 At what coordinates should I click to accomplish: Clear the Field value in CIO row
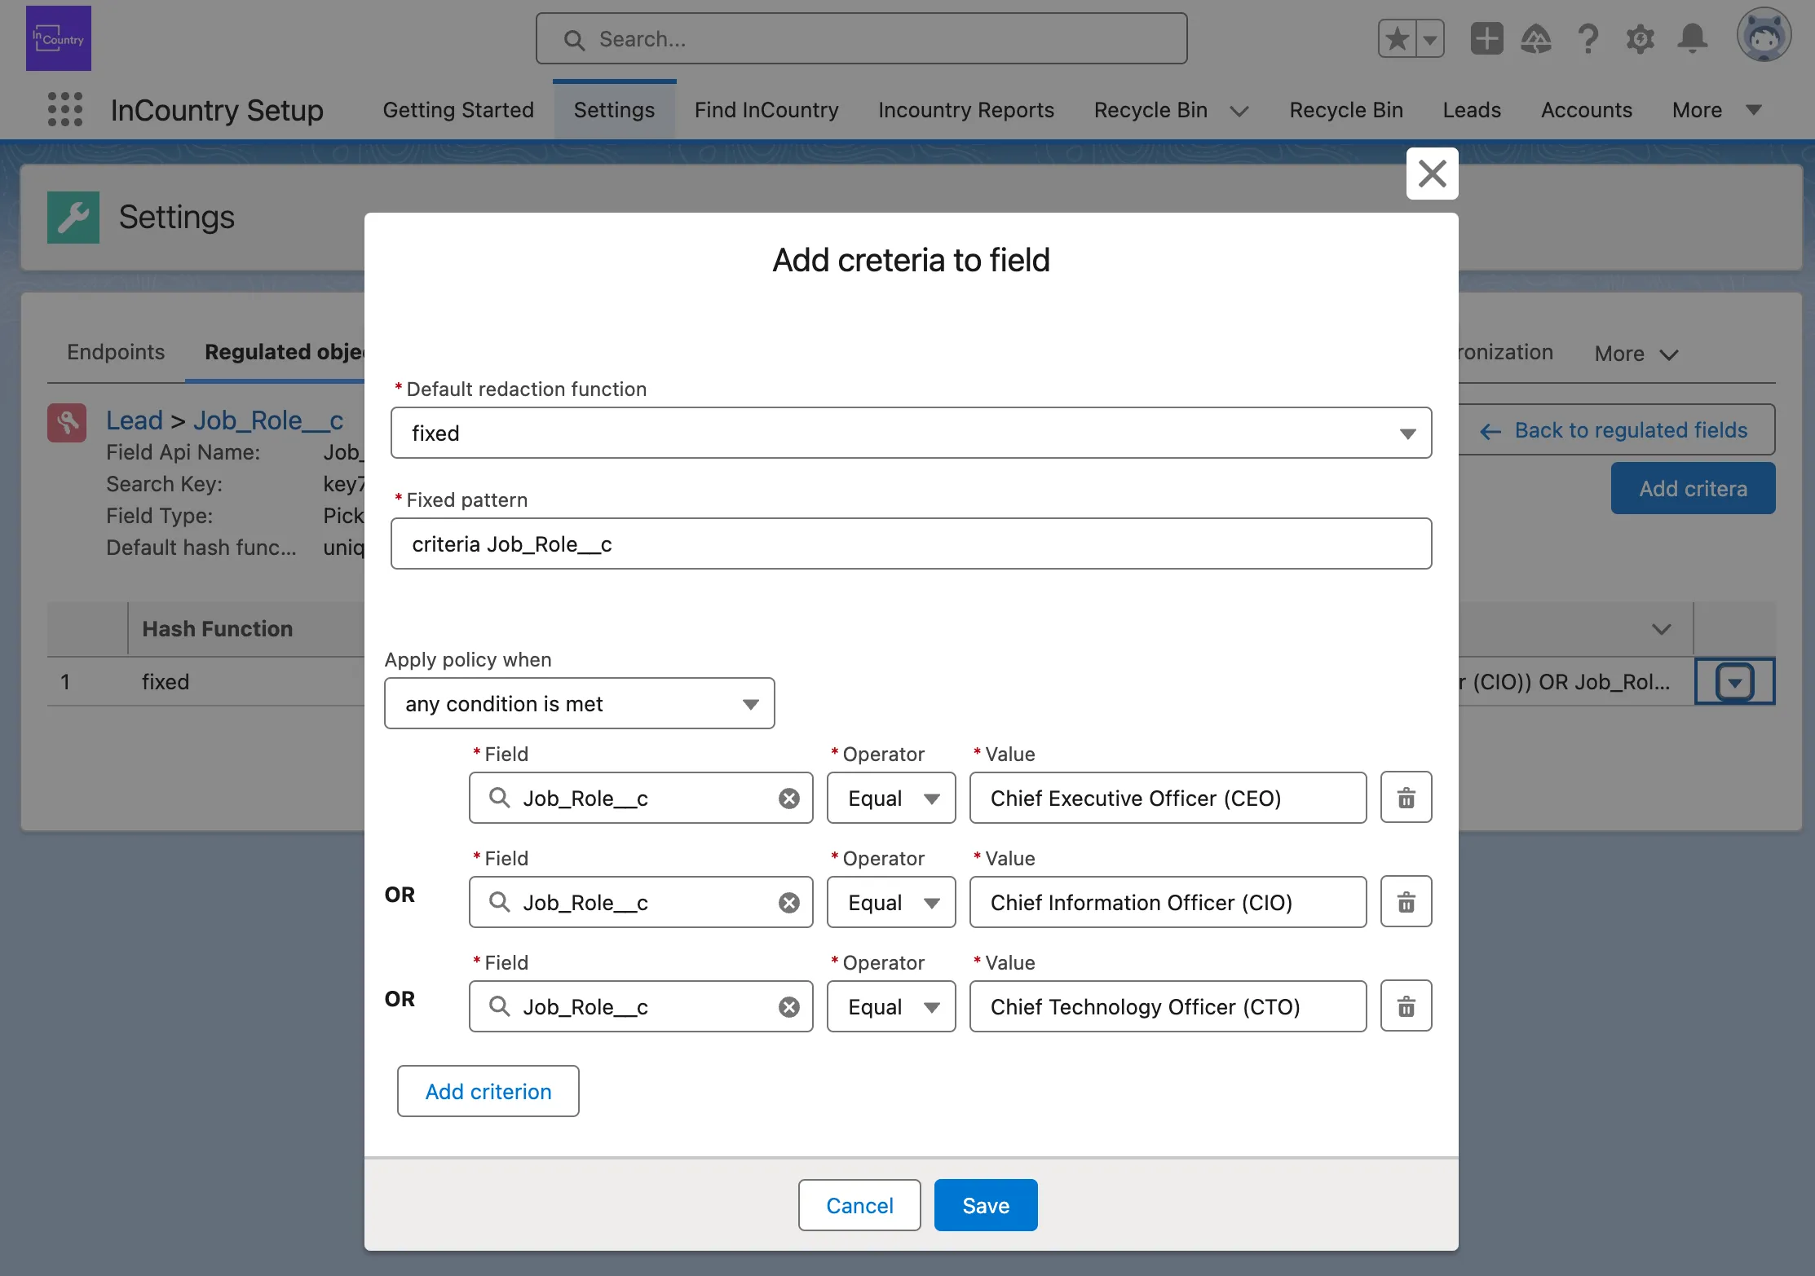click(x=788, y=903)
